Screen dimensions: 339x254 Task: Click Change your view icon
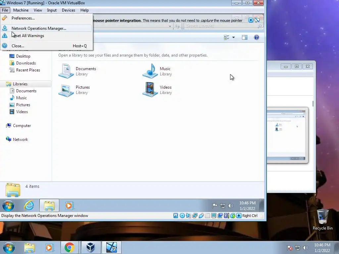click(226, 37)
